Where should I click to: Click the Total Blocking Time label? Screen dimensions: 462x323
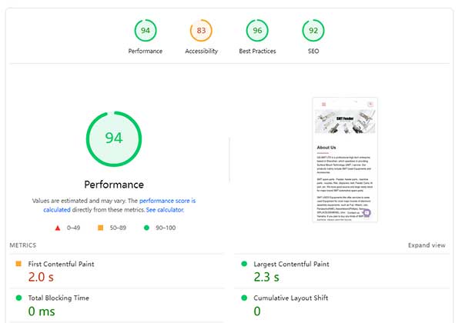pyautogui.click(x=59, y=297)
